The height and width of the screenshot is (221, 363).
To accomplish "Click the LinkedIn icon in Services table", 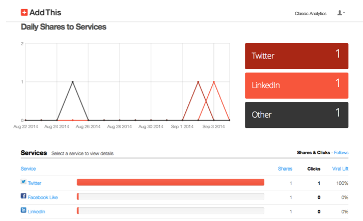I will point(23,210).
